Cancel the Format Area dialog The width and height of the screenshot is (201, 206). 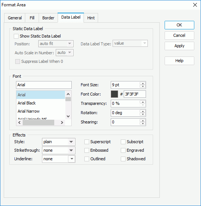point(179,35)
